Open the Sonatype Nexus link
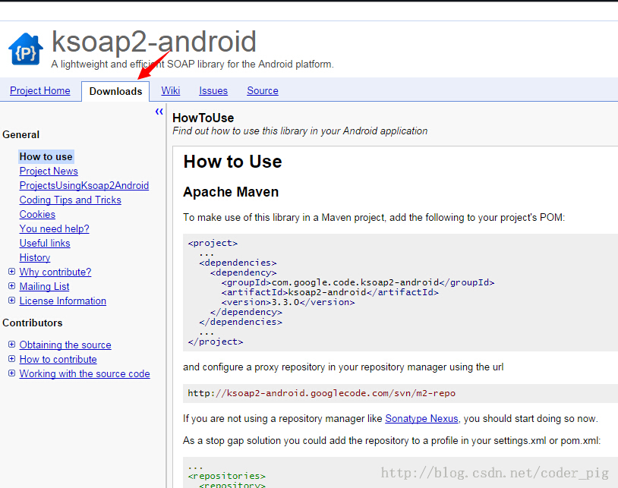 point(421,418)
